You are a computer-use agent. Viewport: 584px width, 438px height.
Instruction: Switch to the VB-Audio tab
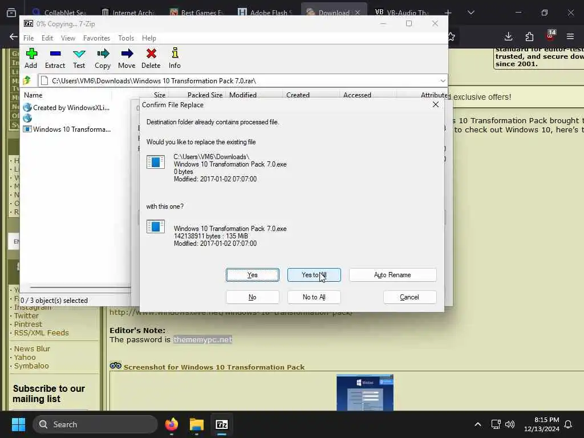[x=402, y=13]
